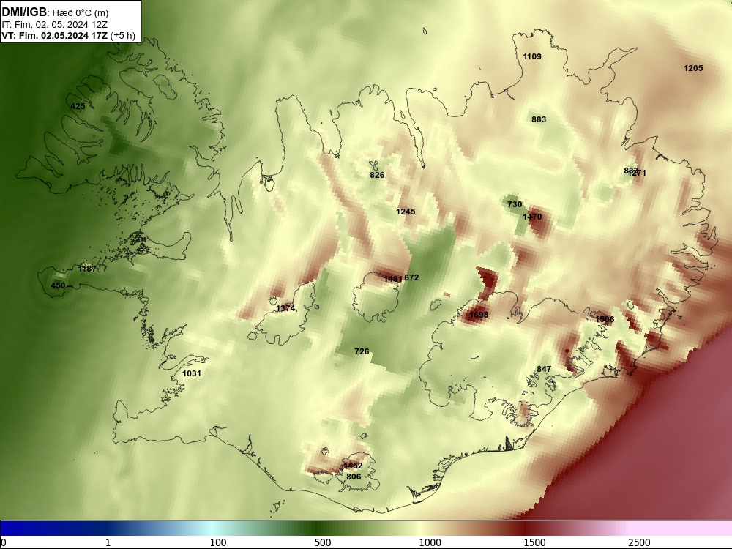Click the 'DMI/IGB: Hæð 0°C (m)' title text

[55, 12]
